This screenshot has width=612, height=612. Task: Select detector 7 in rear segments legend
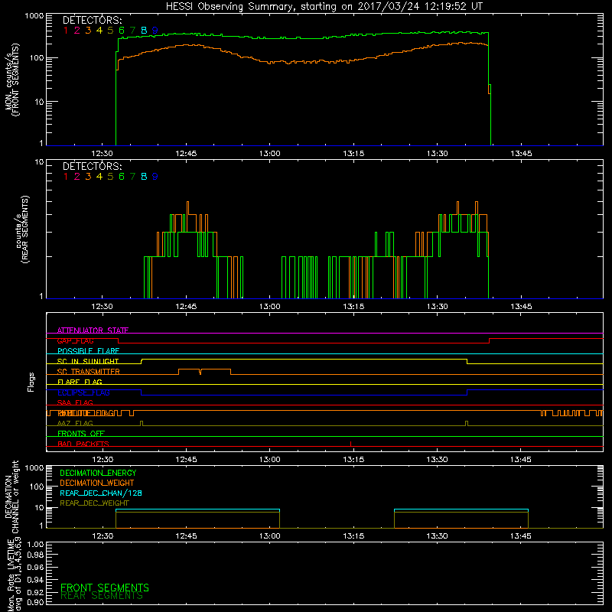132,177
